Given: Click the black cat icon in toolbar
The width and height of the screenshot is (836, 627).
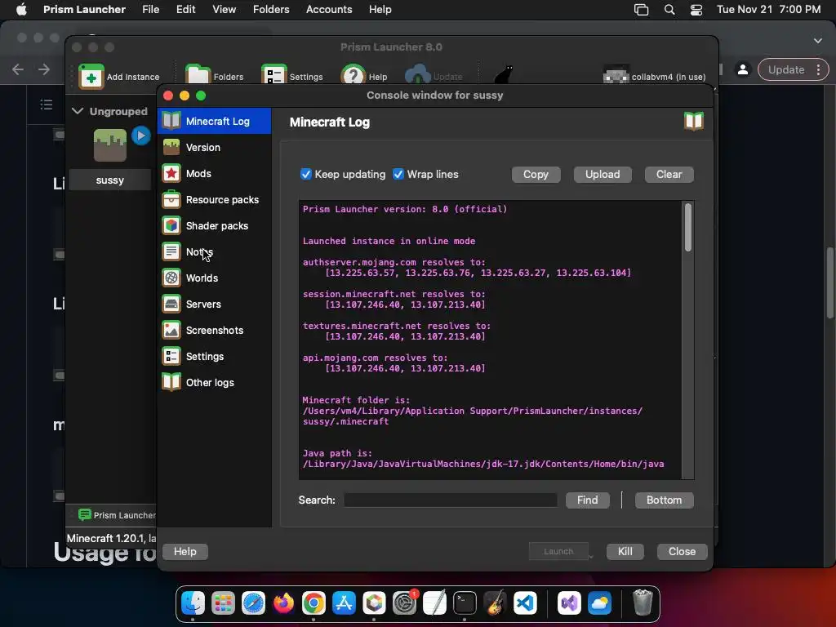Looking at the screenshot, I should (x=503, y=75).
